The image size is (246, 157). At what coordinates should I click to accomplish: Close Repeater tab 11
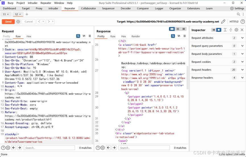[x=8, y=14]
